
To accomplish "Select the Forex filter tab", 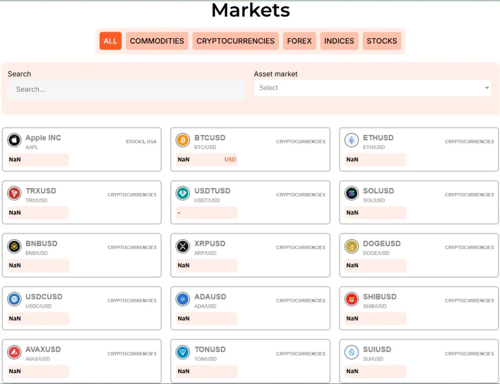I will [x=299, y=41].
